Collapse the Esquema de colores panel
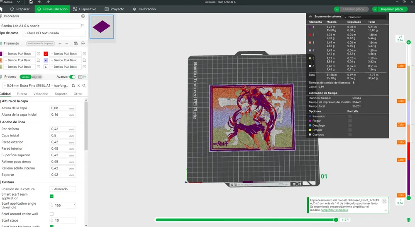Screen dimensions: 415x227 [310, 17]
